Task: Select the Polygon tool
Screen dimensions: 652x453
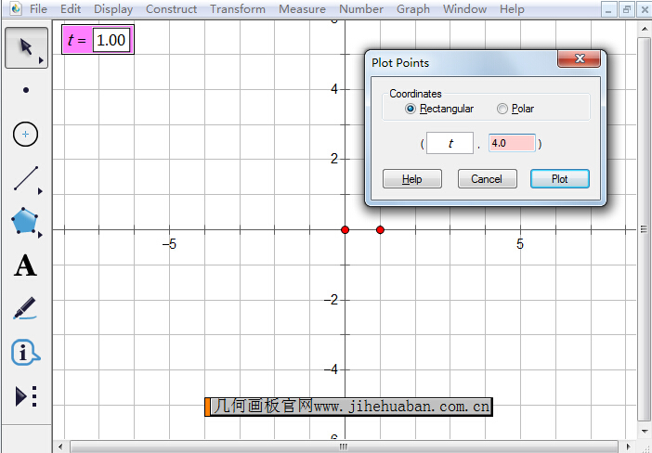Action: (25, 222)
